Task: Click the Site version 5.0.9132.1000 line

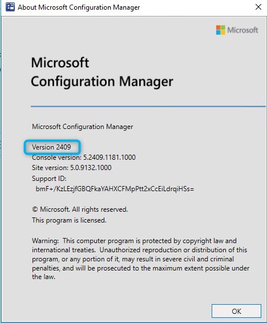Action: click(x=72, y=168)
